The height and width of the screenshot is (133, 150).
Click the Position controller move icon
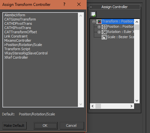point(104,27)
